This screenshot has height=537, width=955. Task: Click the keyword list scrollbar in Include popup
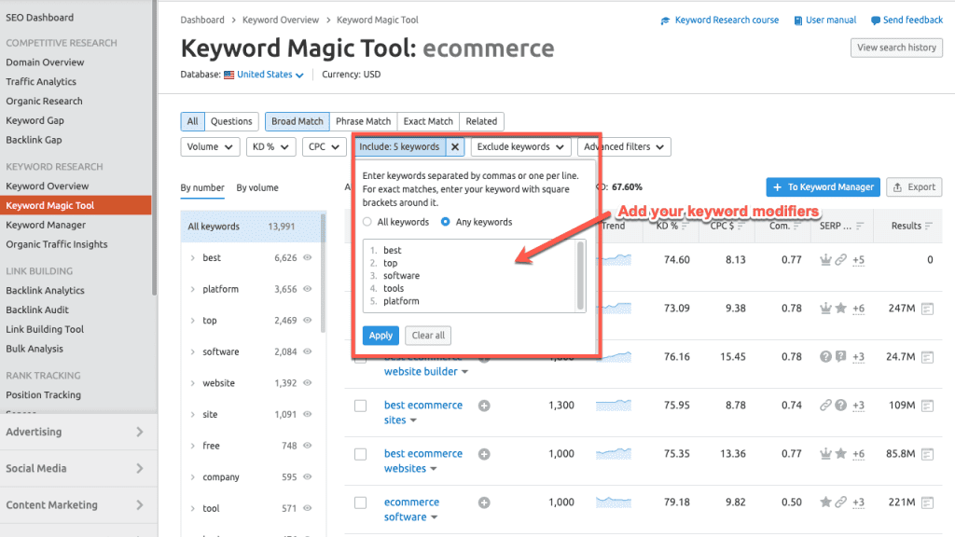click(582, 274)
